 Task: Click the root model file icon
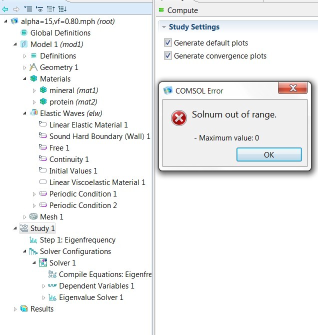pos(14,21)
